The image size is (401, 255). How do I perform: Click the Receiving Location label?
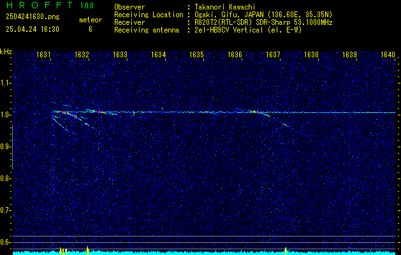(149, 15)
